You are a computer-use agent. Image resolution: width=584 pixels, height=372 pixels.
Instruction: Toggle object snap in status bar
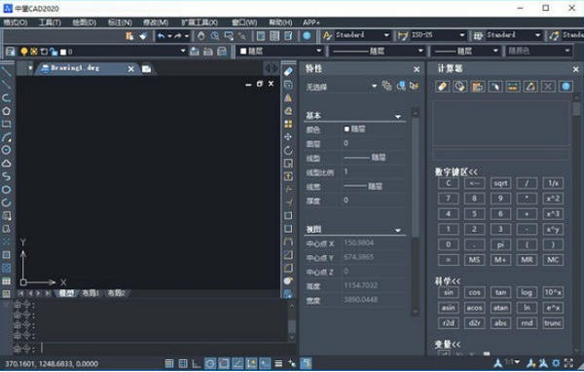pyautogui.click(x=224, y=363)
